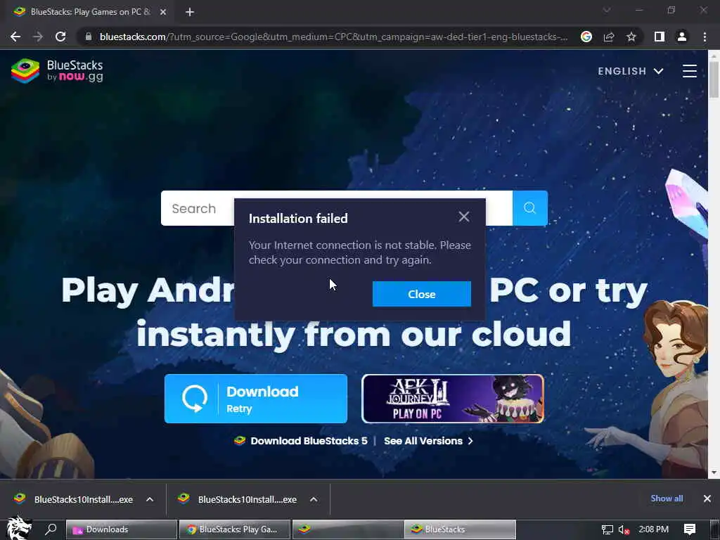The width and height of the screenshot is (720, 540).
Task: Open a new browser tab
Action: click(190, 12)
